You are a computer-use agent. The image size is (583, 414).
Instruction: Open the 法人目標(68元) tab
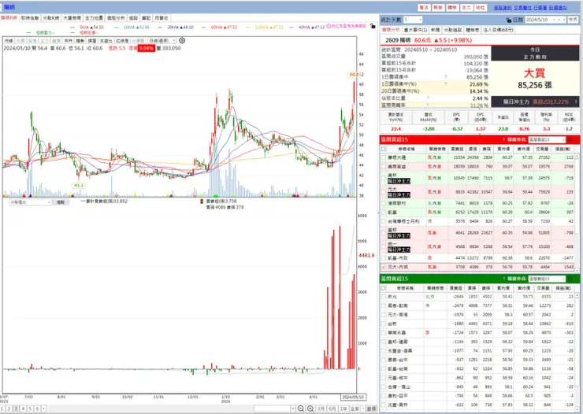[498, 30]
